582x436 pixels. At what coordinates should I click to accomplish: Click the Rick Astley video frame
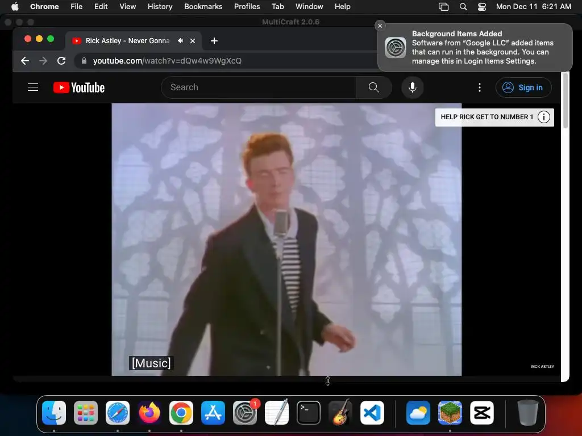tap(286, 240)
